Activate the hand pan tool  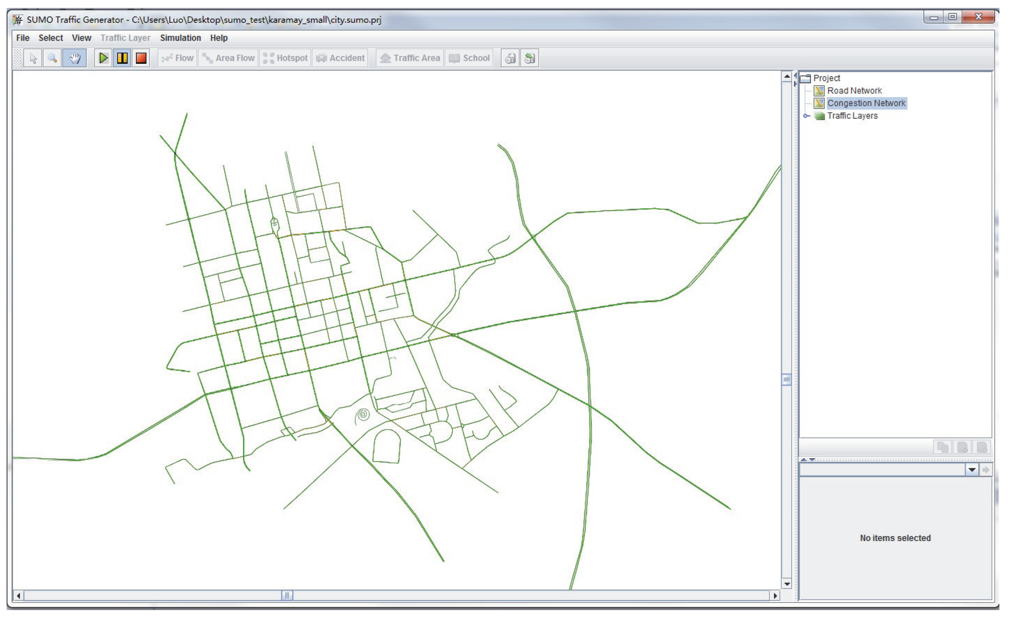pos(74,58)
